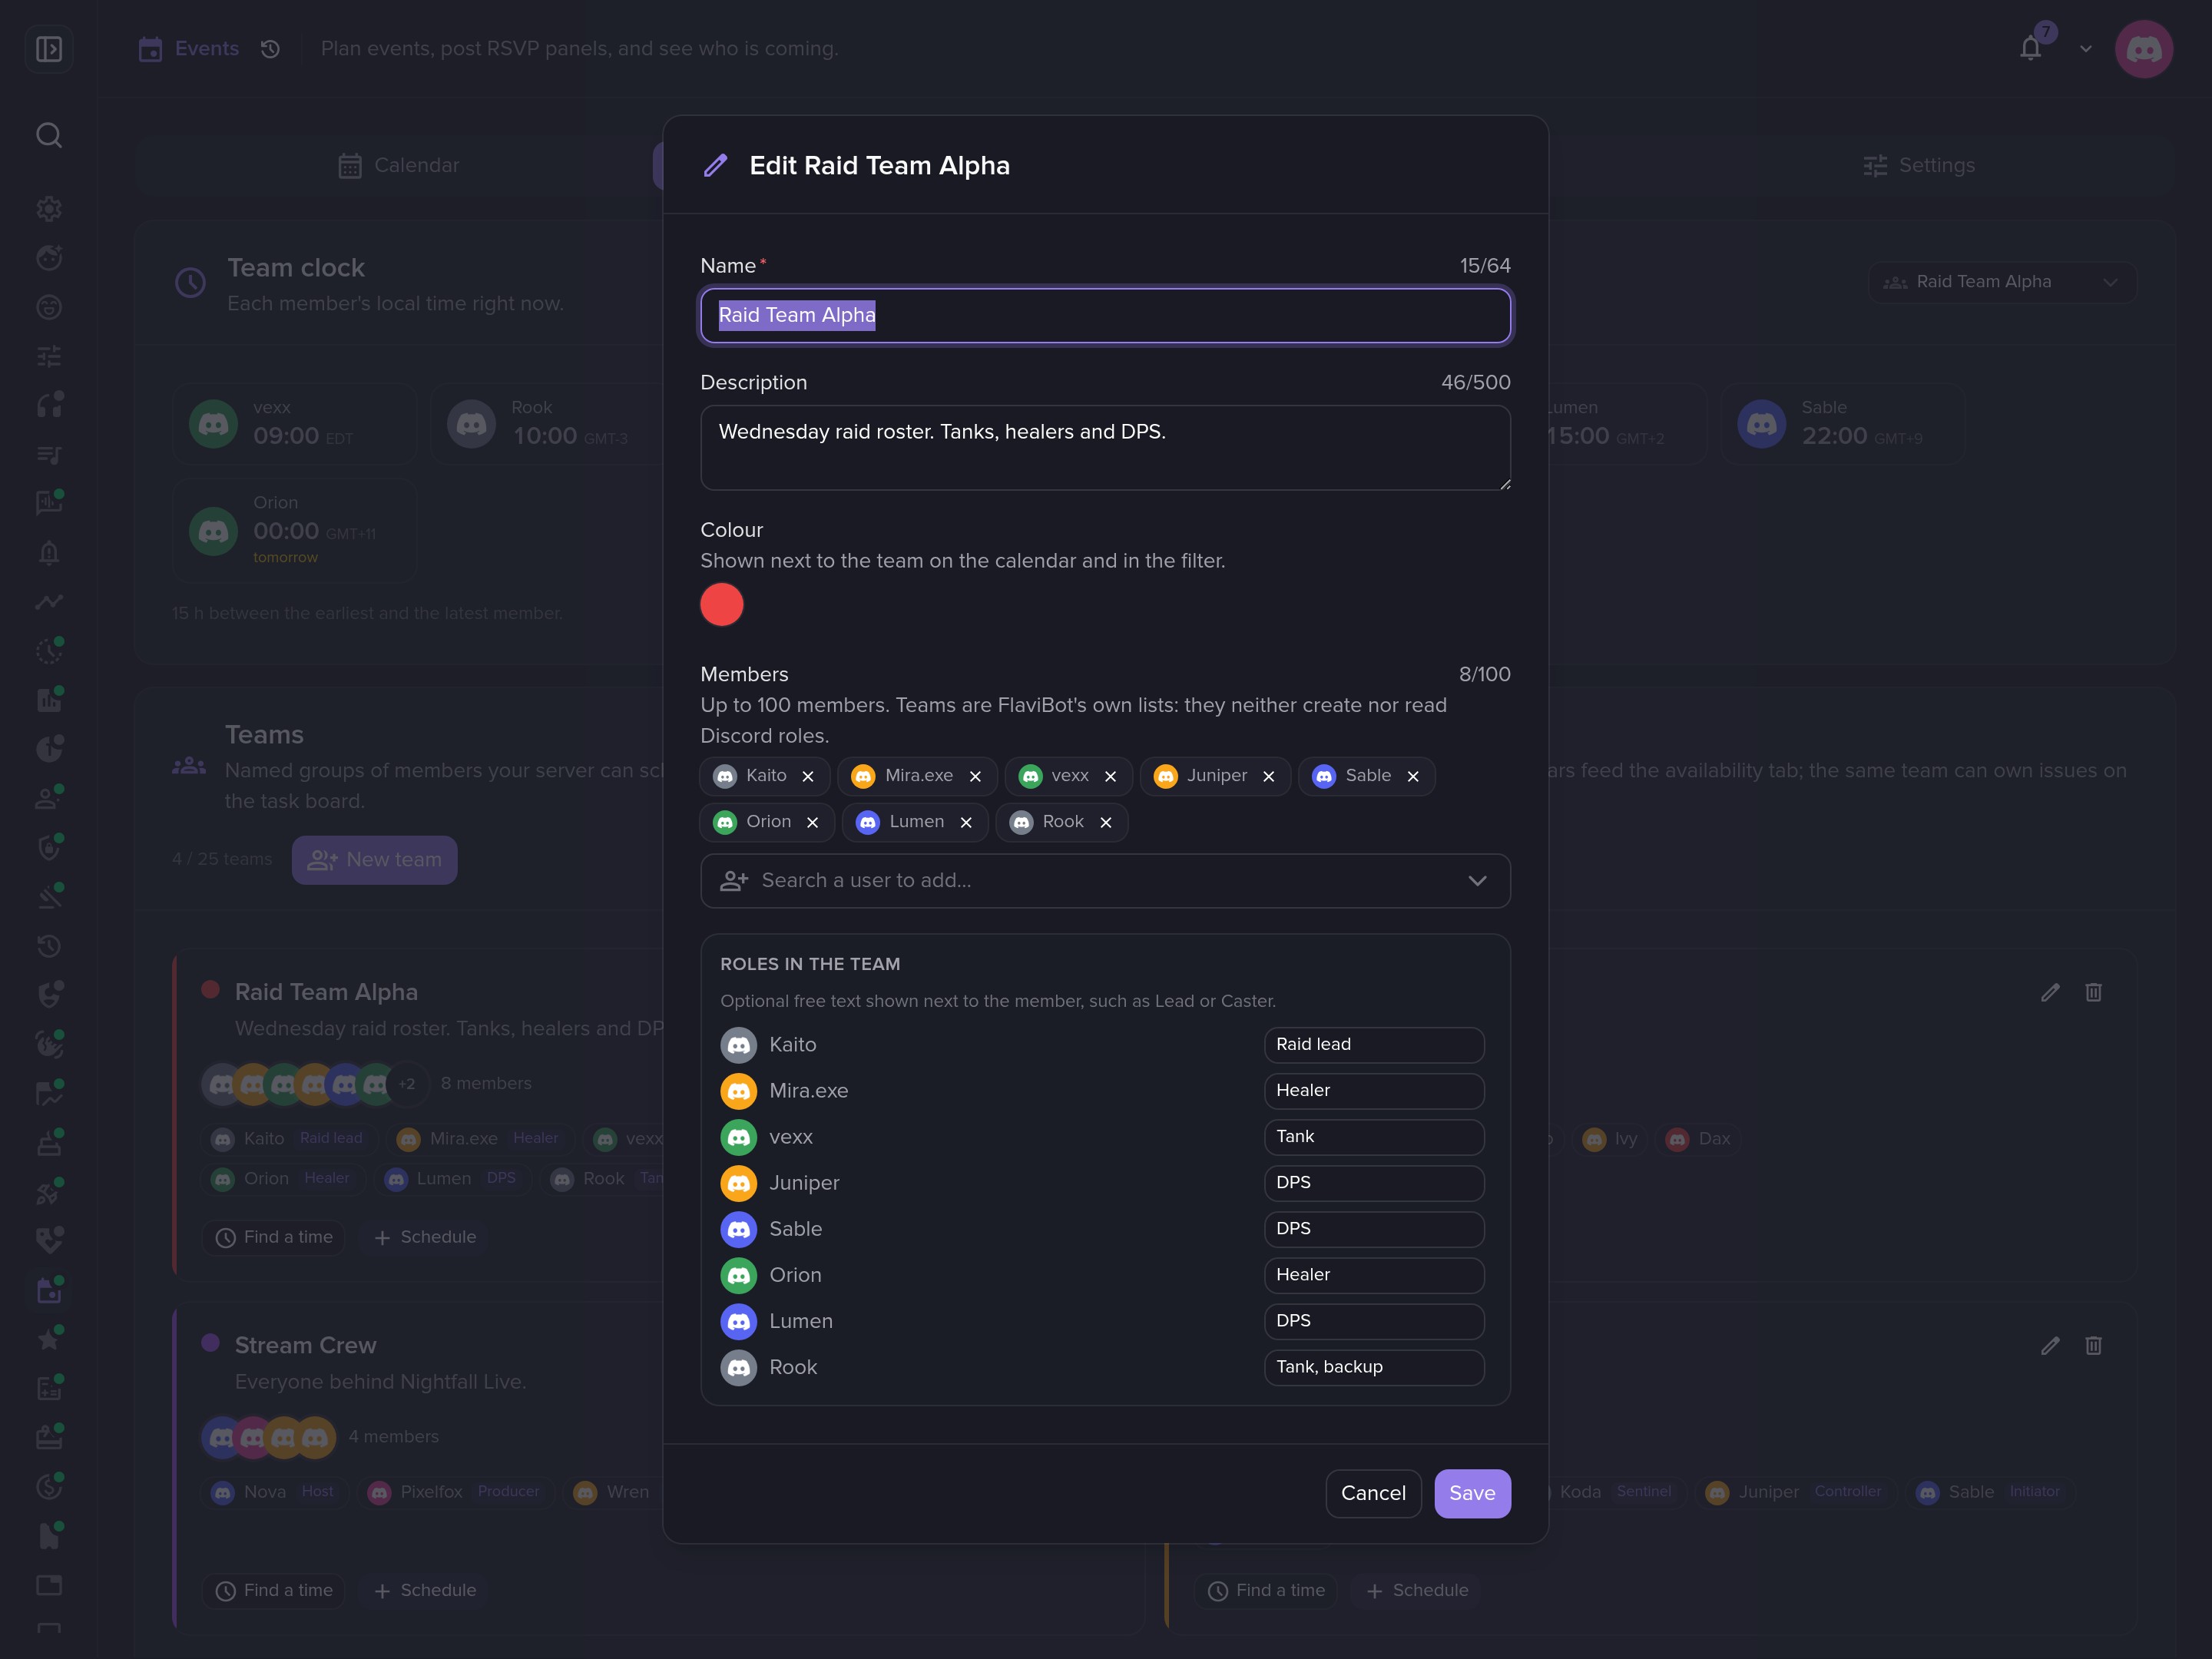The image size is (2212, 1659).
Task: Cancel editing the team
Action: [1373, 1493]
